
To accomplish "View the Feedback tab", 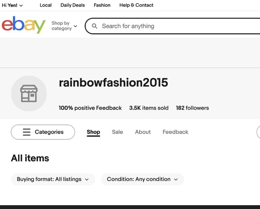I will point(176,132).
